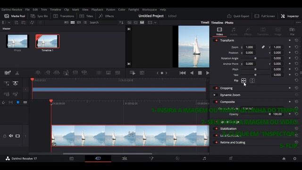The height and width of the screenshot is (170, 302).
Task: Adjust the Pitch slider
Action: (x=255, y=69)
